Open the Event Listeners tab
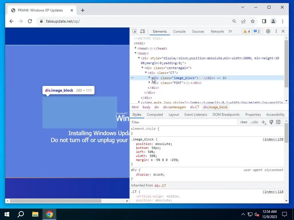The image size is (294, 220). coord(196,115)
